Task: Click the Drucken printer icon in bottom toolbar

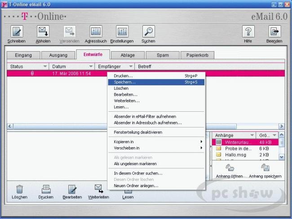Action: [x=46, y=189]
